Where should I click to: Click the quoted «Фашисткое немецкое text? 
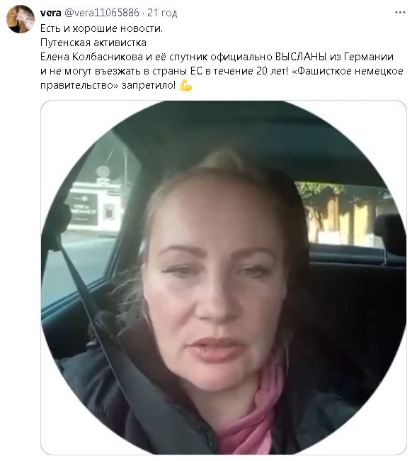click(x=348, y=71)
